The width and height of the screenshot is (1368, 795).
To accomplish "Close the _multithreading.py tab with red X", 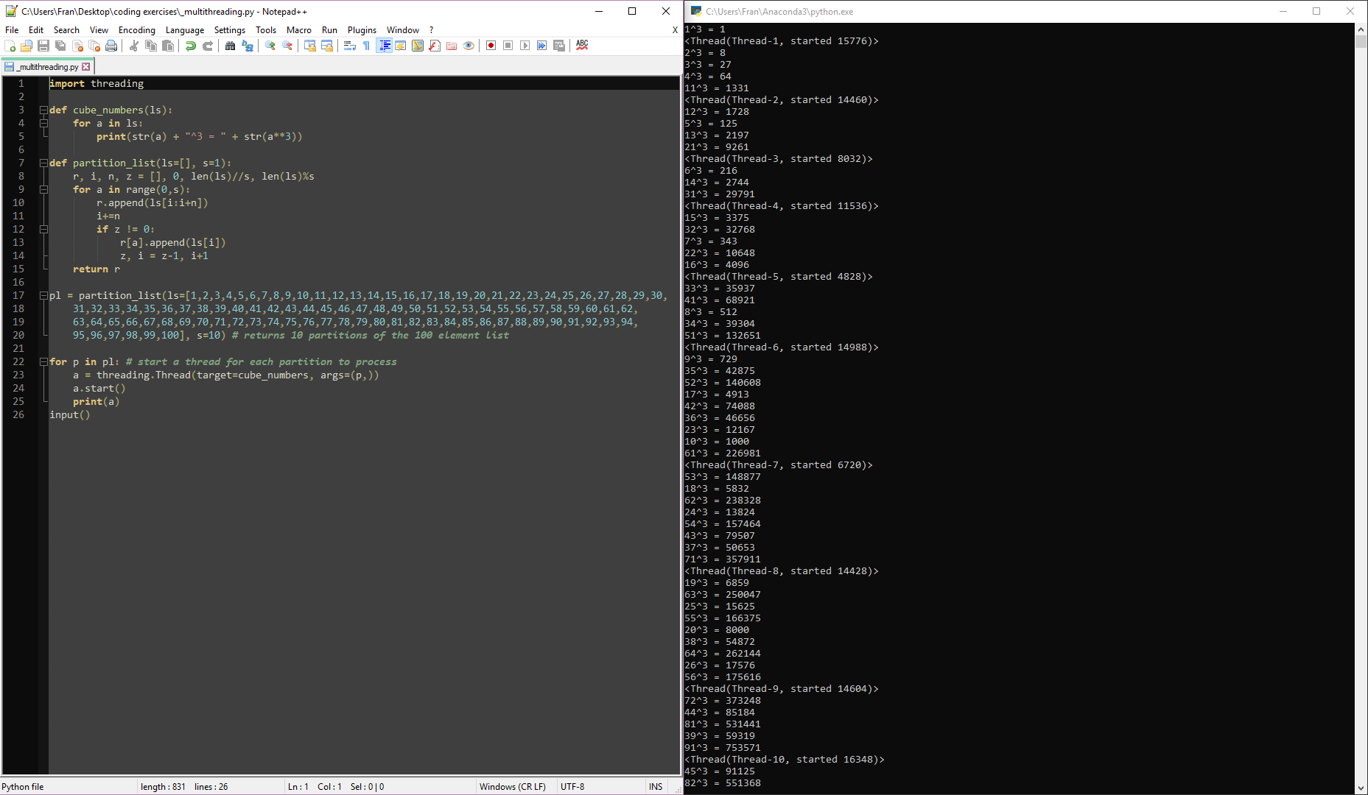I will coord(86,67).
